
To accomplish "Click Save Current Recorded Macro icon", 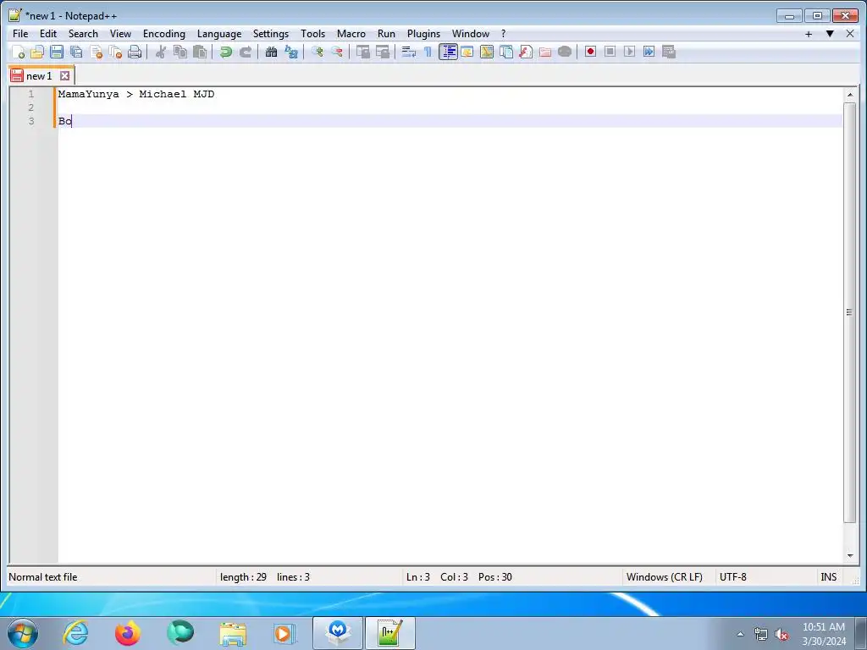I will point(669,52).
